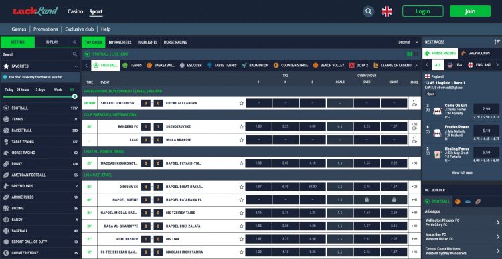The height and width of the screenshot is (259, 502).
Task: Open Boxing in the sports list
Action: click(x=40, y=208)
